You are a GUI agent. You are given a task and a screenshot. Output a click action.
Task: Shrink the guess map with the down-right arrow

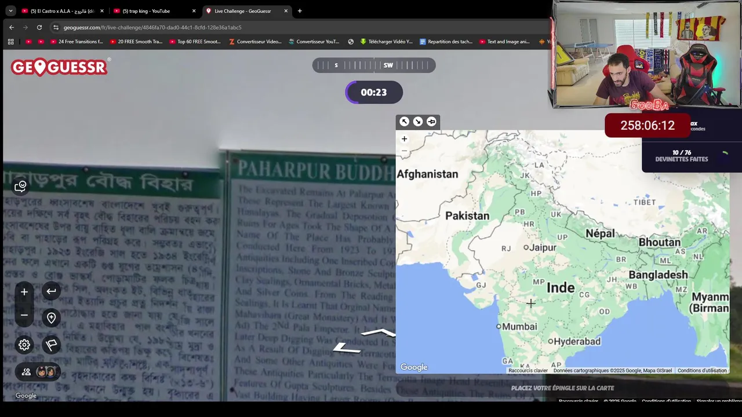point(417,122)
